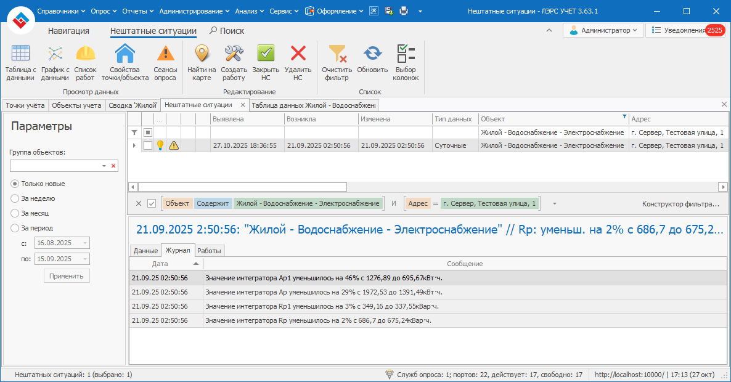
Task: Open the Таблица с данными view
Action: pos(20,63)
